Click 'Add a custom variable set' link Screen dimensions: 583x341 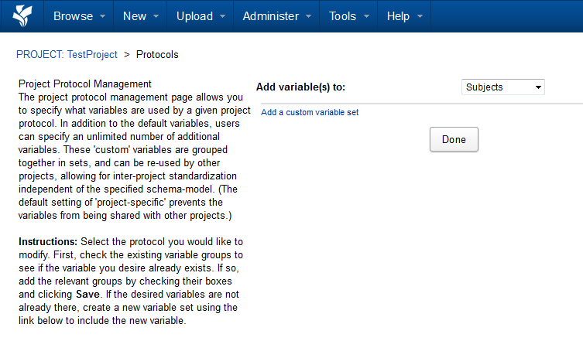[310, 112]
